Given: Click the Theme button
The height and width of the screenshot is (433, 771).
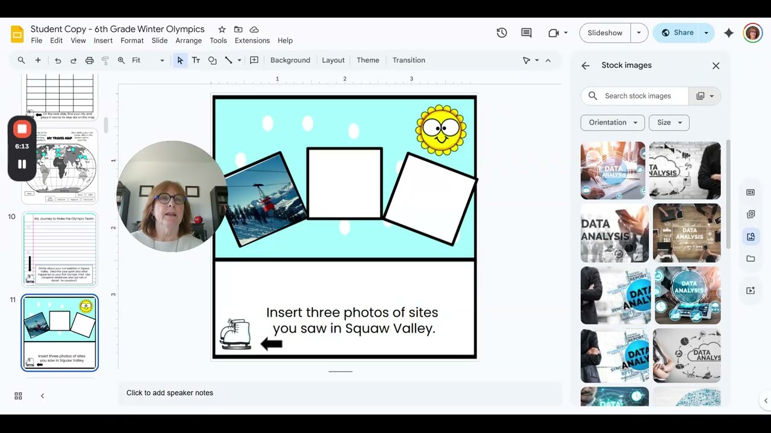Looking at the screenshot, I should (368, 60).
